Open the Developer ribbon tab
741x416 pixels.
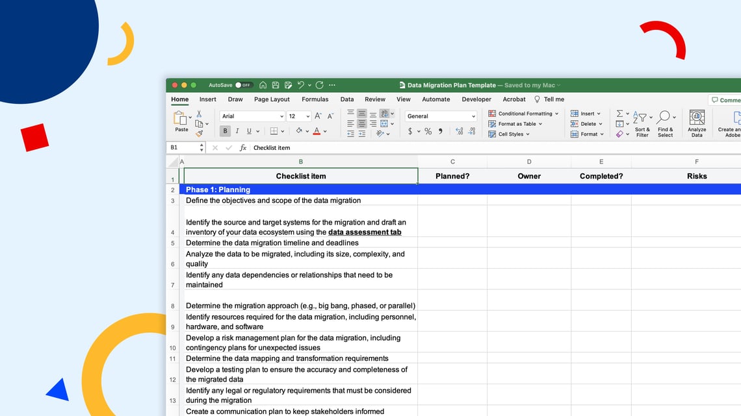pos(476,99)
